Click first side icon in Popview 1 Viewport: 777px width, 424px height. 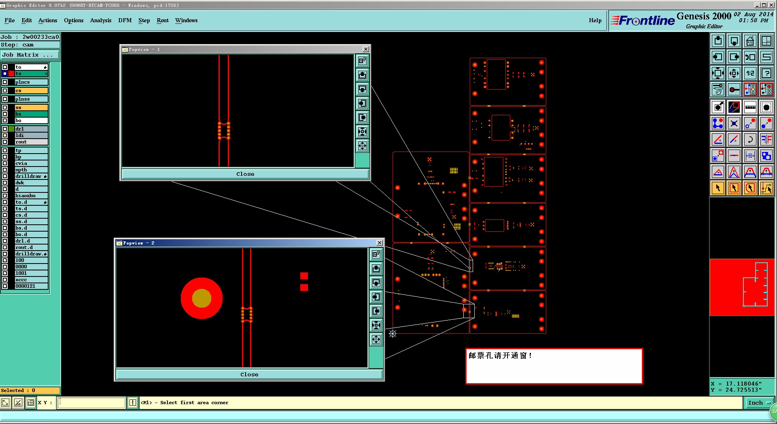click(363, 61)
